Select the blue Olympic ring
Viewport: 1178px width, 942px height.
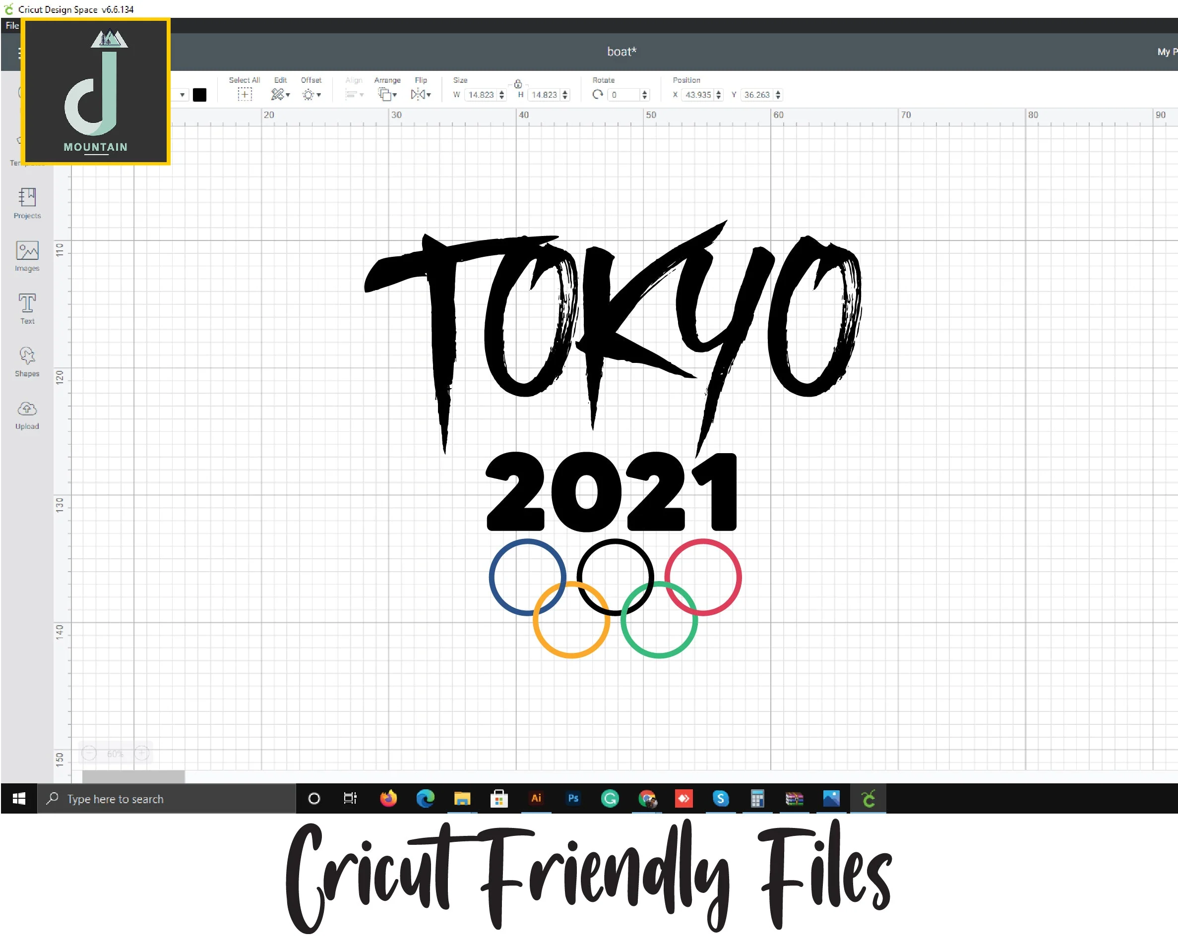[x=527, y=577]
